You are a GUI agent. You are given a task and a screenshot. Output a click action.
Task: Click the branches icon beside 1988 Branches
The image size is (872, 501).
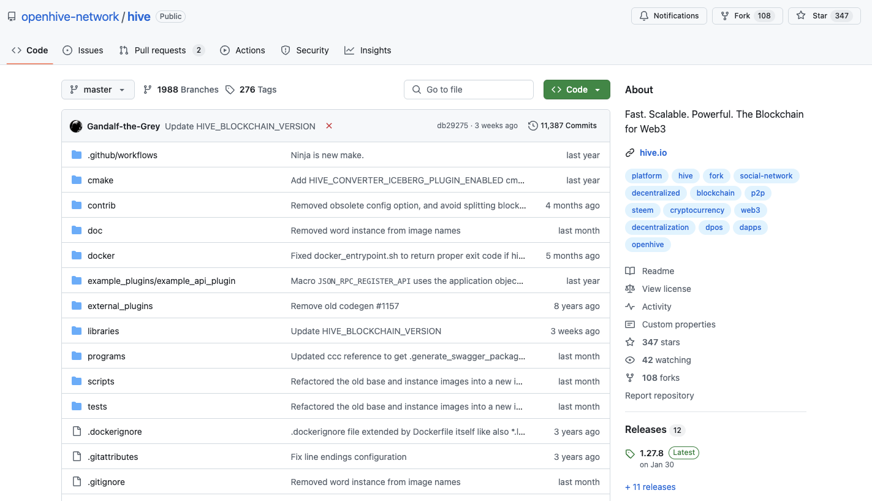(148, 90)
